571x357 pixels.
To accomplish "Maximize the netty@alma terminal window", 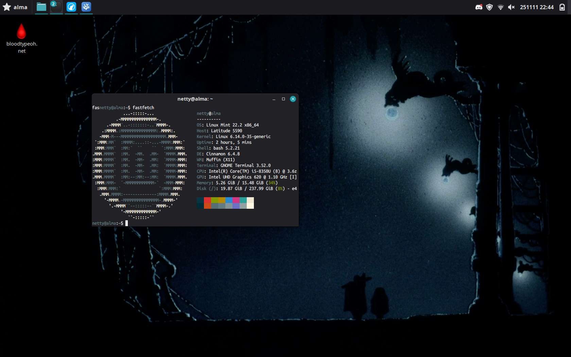I will tap(283, 99).
